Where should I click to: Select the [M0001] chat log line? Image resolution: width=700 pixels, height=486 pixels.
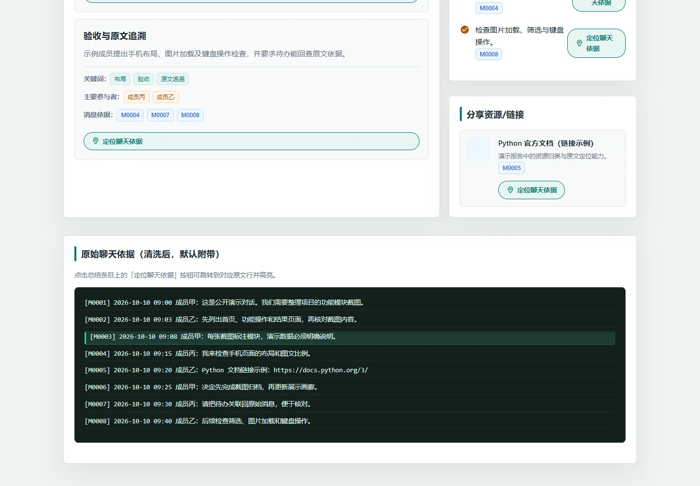point(350,302)
